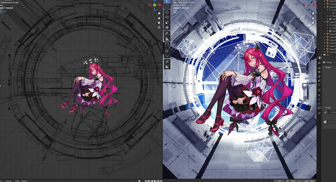Play the animation in reverse
336x182 pixels.
[x=152, y=181]
